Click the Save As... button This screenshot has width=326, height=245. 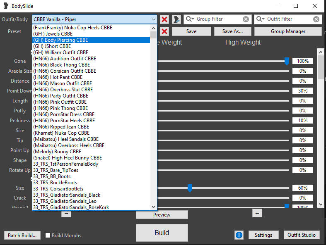(x=233, y=31)
